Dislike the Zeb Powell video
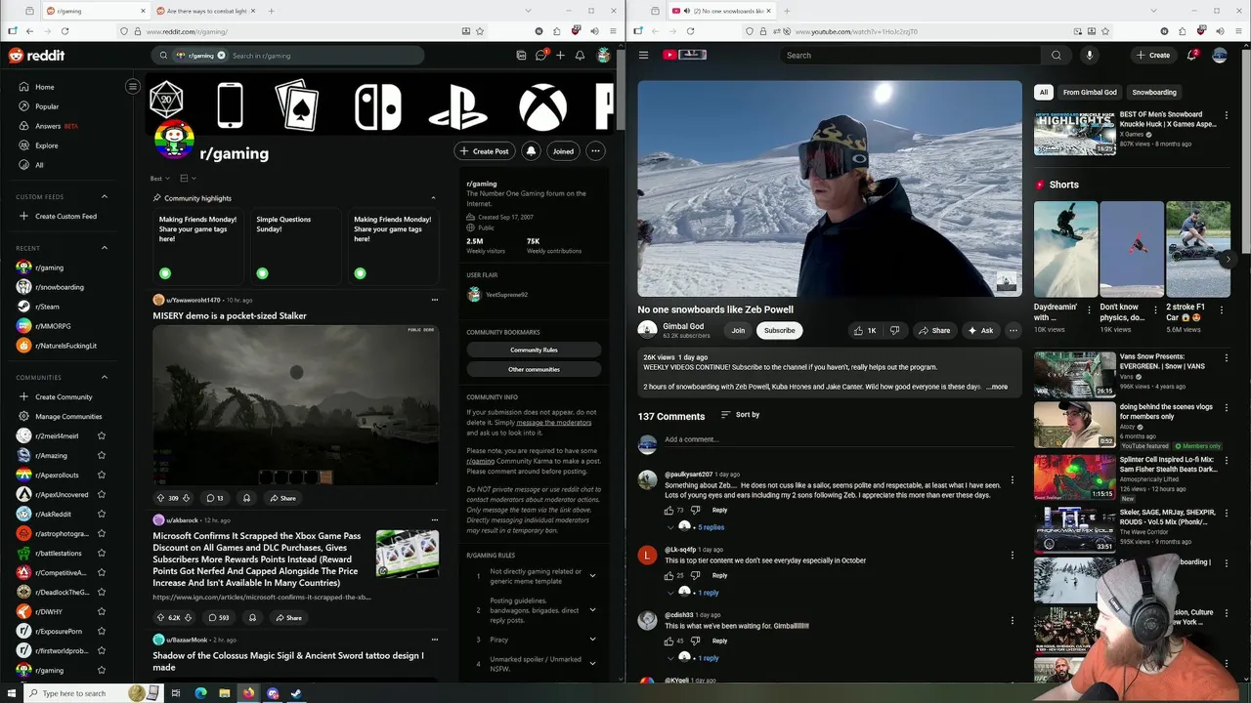The image size is (1251, 703). click(x=894, y=331)
